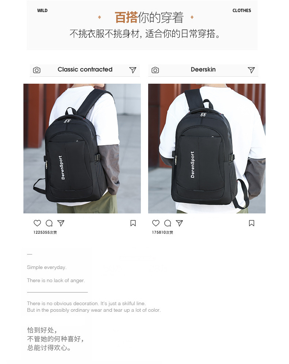Bookmark the right backpack post
Image resolution: width=289 pixels, height=364 pixels.
pos(251,223)
